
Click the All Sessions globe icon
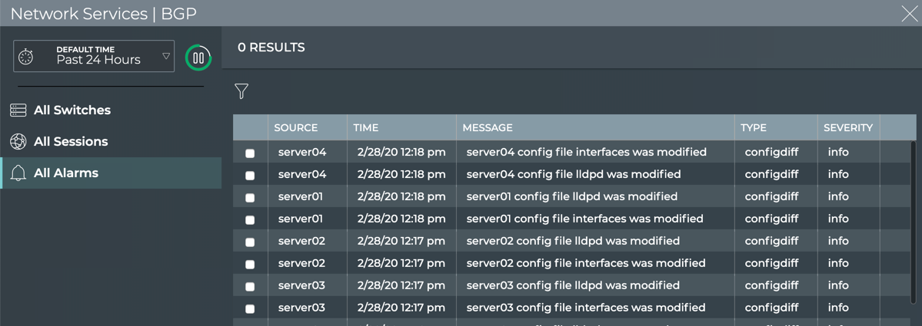click(x=18, y=142)
